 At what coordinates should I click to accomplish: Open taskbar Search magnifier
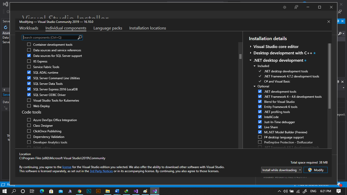point(14,191)
